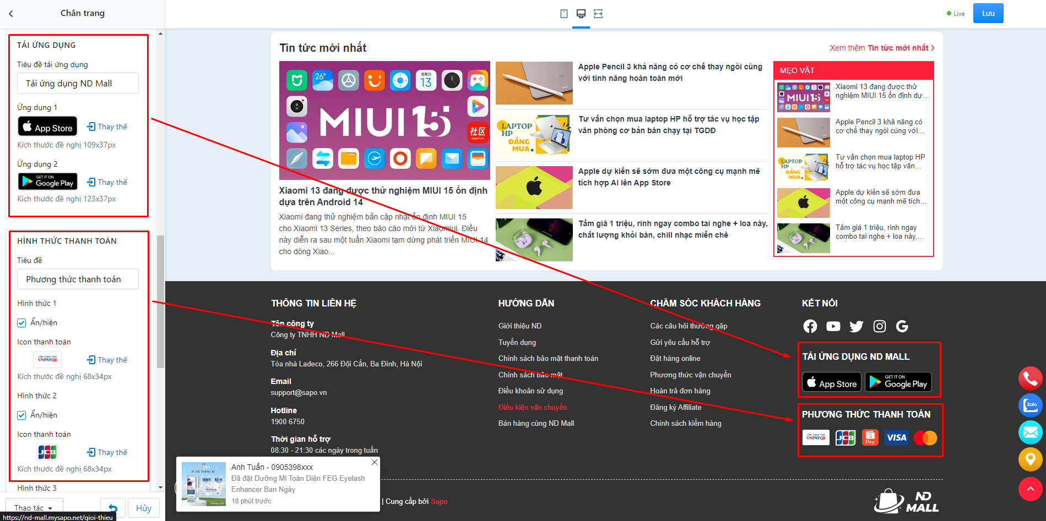The height and width of the screenshot is (521, 1046).
Task: Open Chính sách bảo mật thanh toán link
Action: 548,359
